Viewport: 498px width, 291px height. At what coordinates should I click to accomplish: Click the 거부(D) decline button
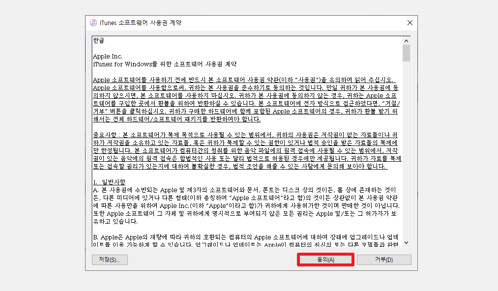pos(384,260)
